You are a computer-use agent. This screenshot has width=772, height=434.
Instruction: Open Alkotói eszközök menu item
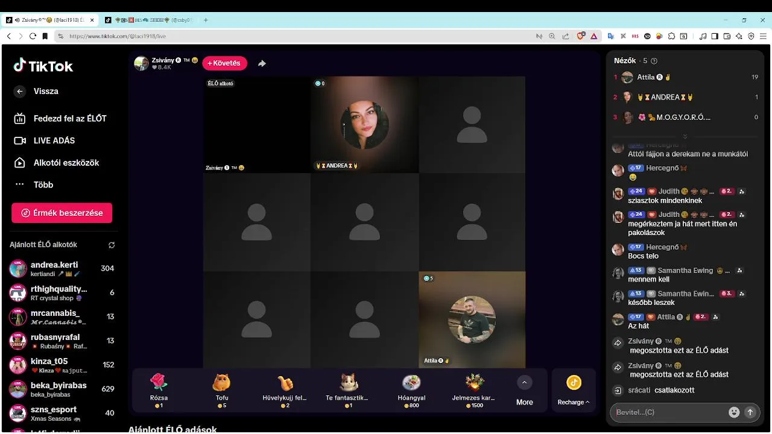tap(57, 163)
